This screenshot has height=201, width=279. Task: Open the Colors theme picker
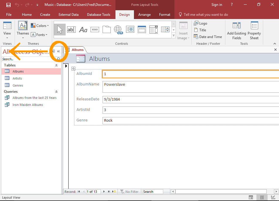pos(40,25)
